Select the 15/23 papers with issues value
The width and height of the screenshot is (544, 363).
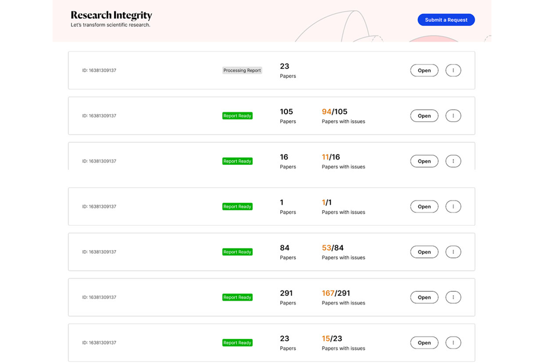coord(331,339)
